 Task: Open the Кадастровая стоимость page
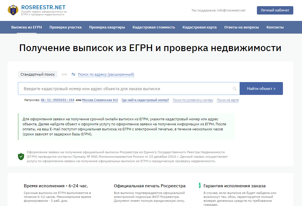click(154, 27)
